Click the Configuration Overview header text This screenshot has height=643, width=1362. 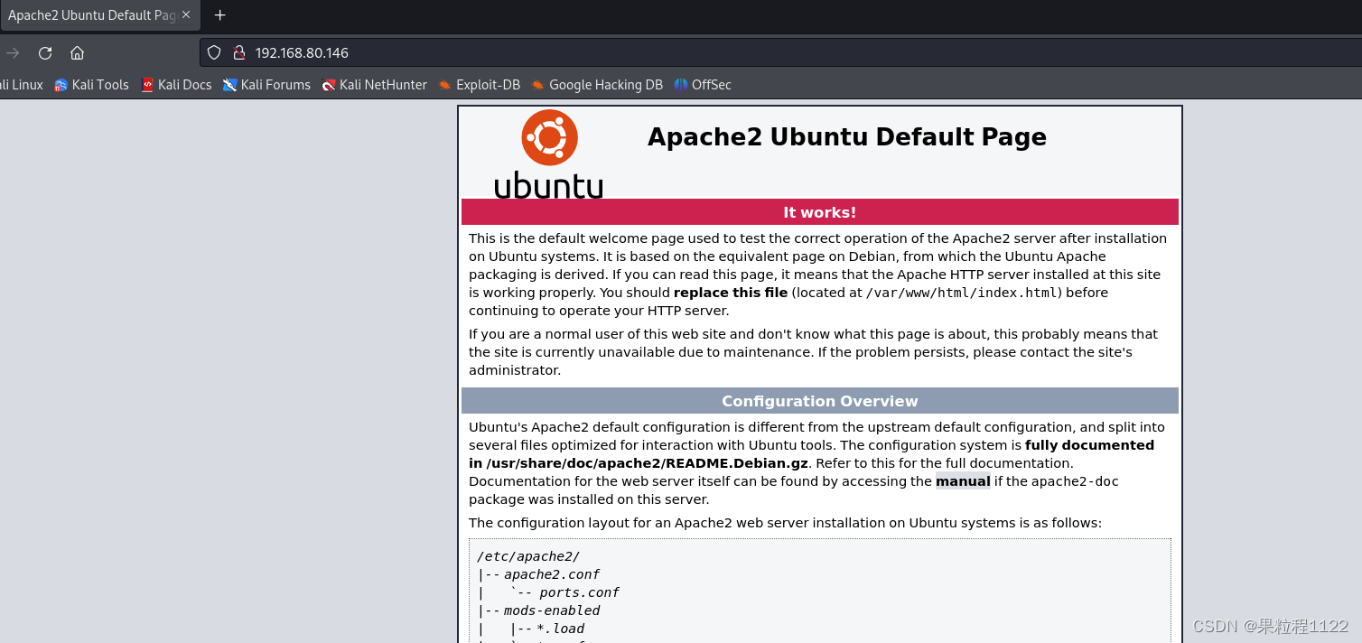(819, 401)
